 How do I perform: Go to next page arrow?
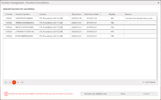18,82
